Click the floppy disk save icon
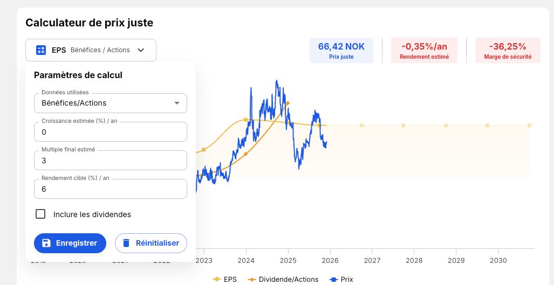The width and height of the screenshot is (554, 285). (x=46, y=243)
